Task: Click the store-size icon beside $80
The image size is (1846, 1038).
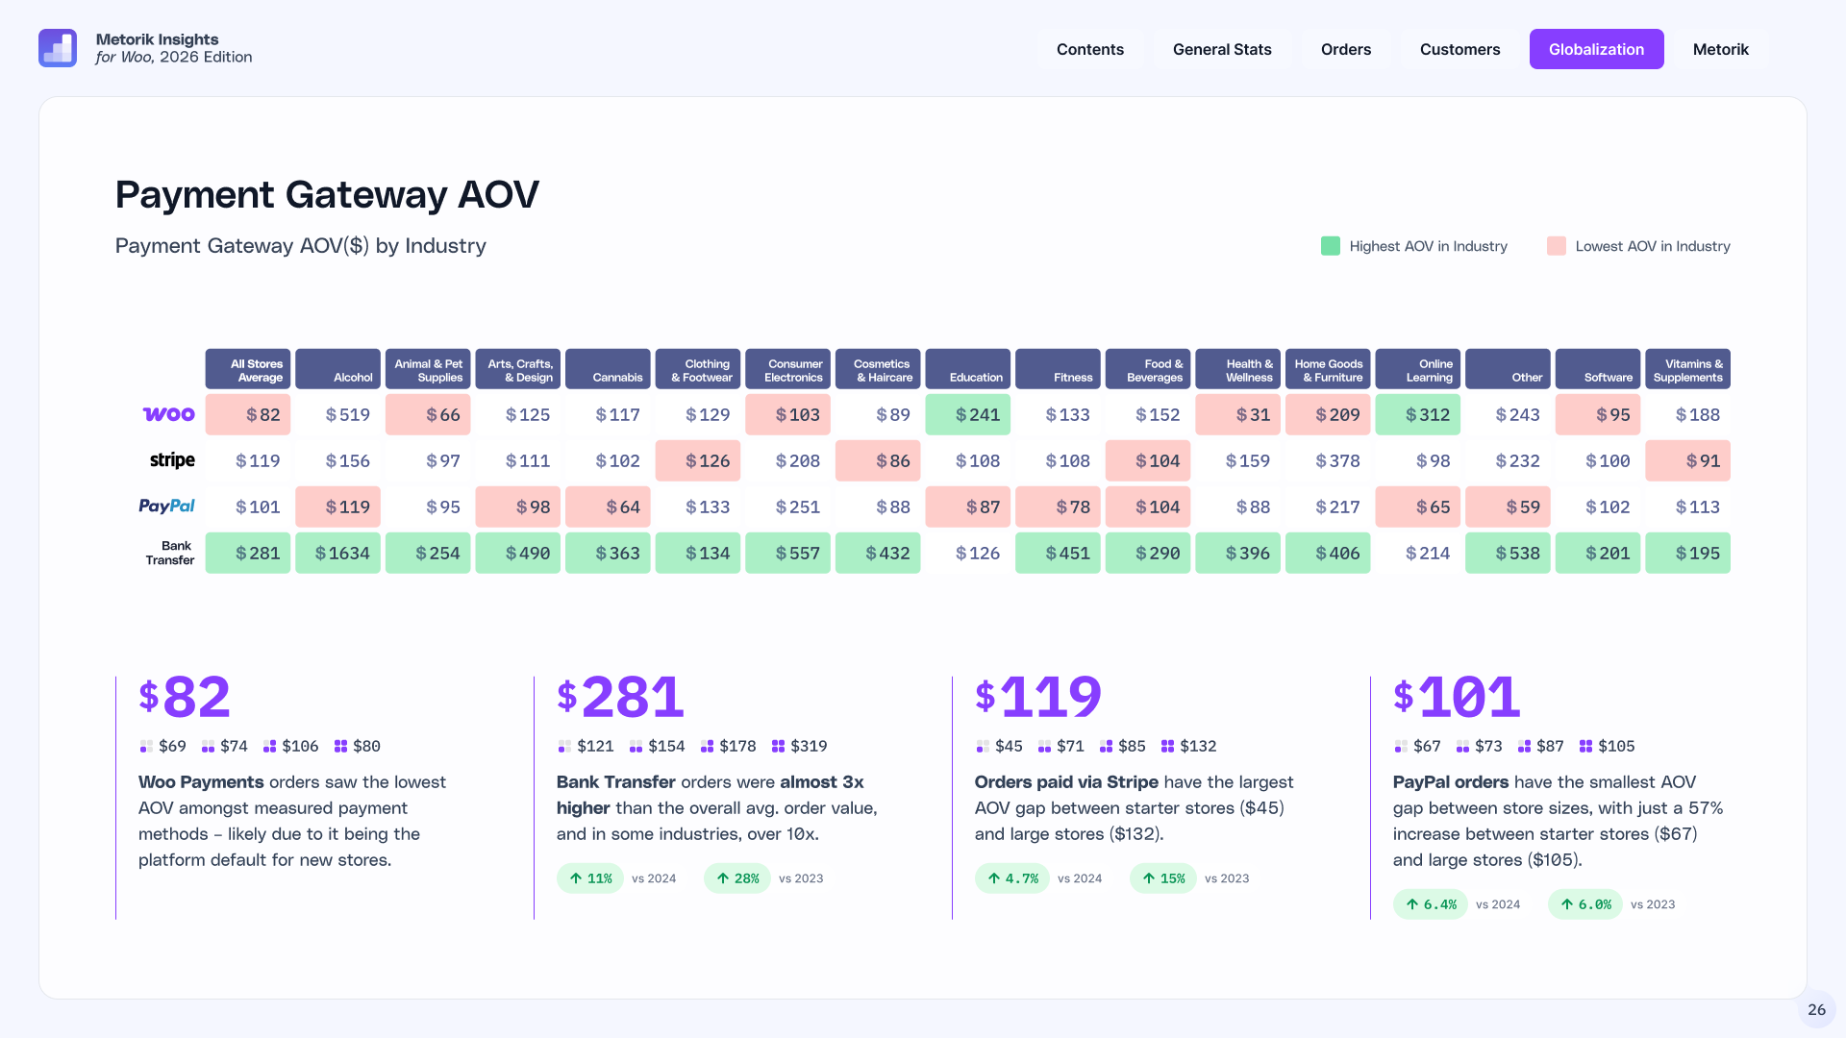Action: coord(340,746)
